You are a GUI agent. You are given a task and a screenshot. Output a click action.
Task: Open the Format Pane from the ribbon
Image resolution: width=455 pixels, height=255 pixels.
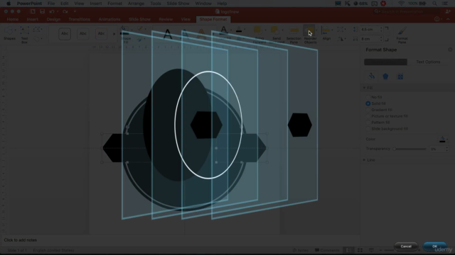(402, 35)
